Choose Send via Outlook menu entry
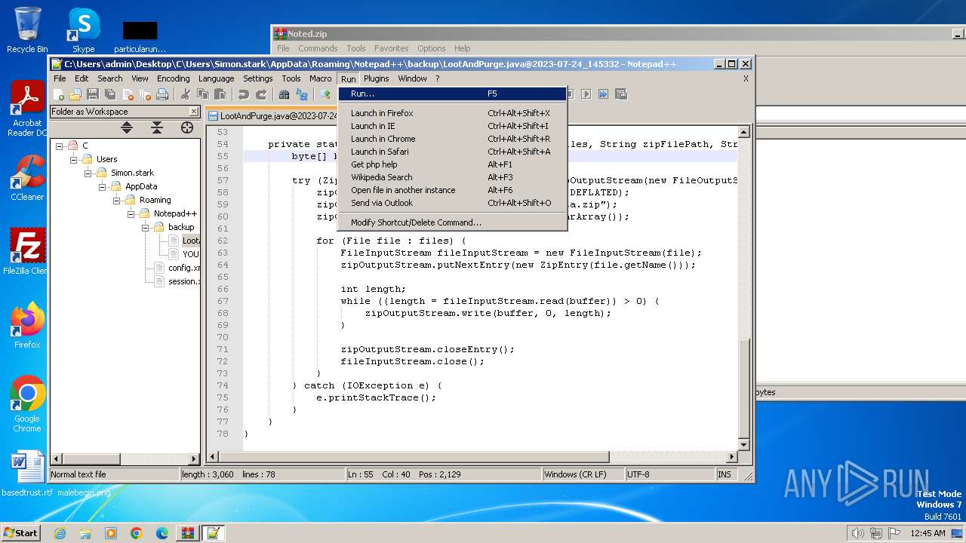The width and height of the screenshot is (966, 543). (452, 203)
